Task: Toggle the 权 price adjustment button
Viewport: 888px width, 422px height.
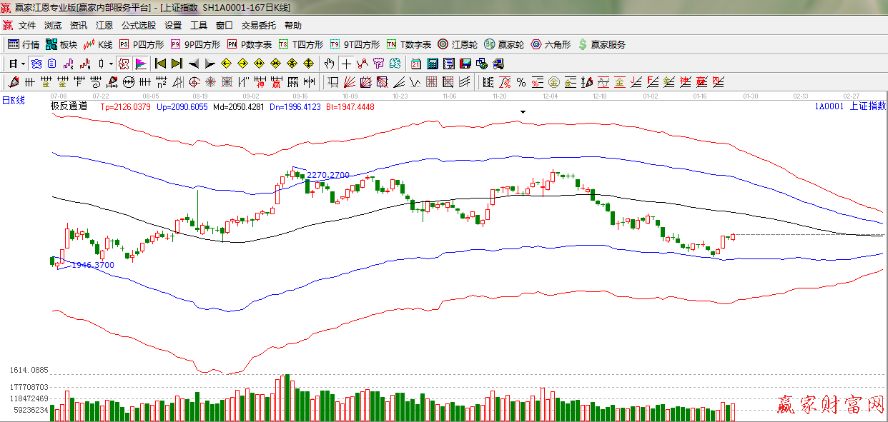Action: 124,64
